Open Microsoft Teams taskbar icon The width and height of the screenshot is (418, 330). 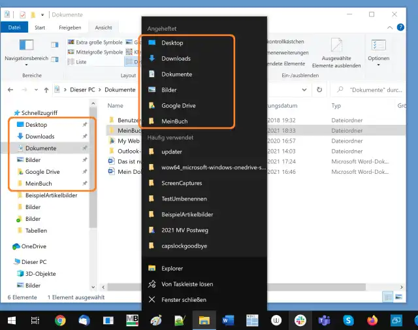pyautogui.click(x=325, y=320)
